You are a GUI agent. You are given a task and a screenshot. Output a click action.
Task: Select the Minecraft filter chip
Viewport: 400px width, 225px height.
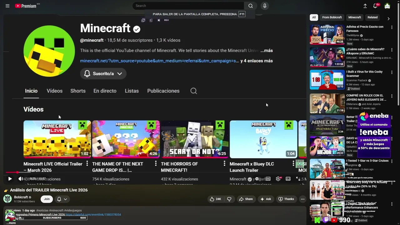pos(355,17)
